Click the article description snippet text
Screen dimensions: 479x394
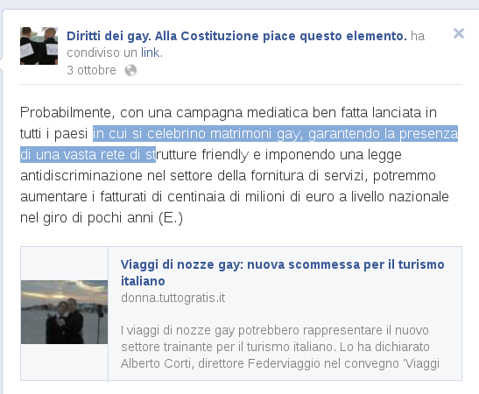pos(280,347)
